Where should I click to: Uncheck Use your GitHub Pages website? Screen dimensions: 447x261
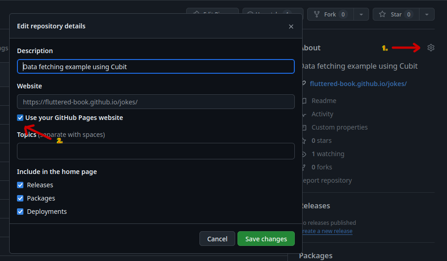click(20, 118)
